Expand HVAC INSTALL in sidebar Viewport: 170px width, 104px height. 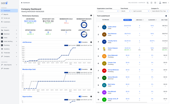tap(9, 41)
